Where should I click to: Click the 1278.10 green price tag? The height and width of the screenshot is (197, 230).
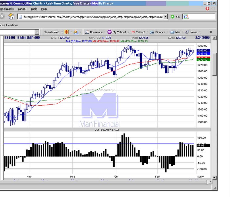203,60
